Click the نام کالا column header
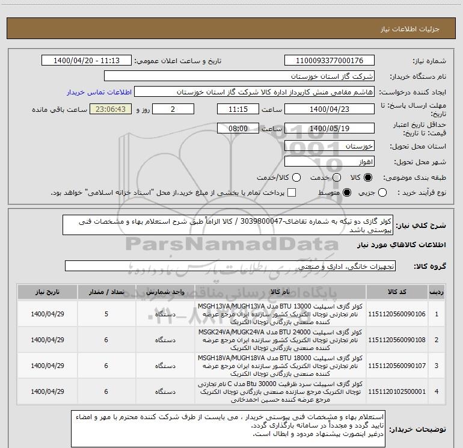This screenshot has width=463, height=448. (280, 292)
